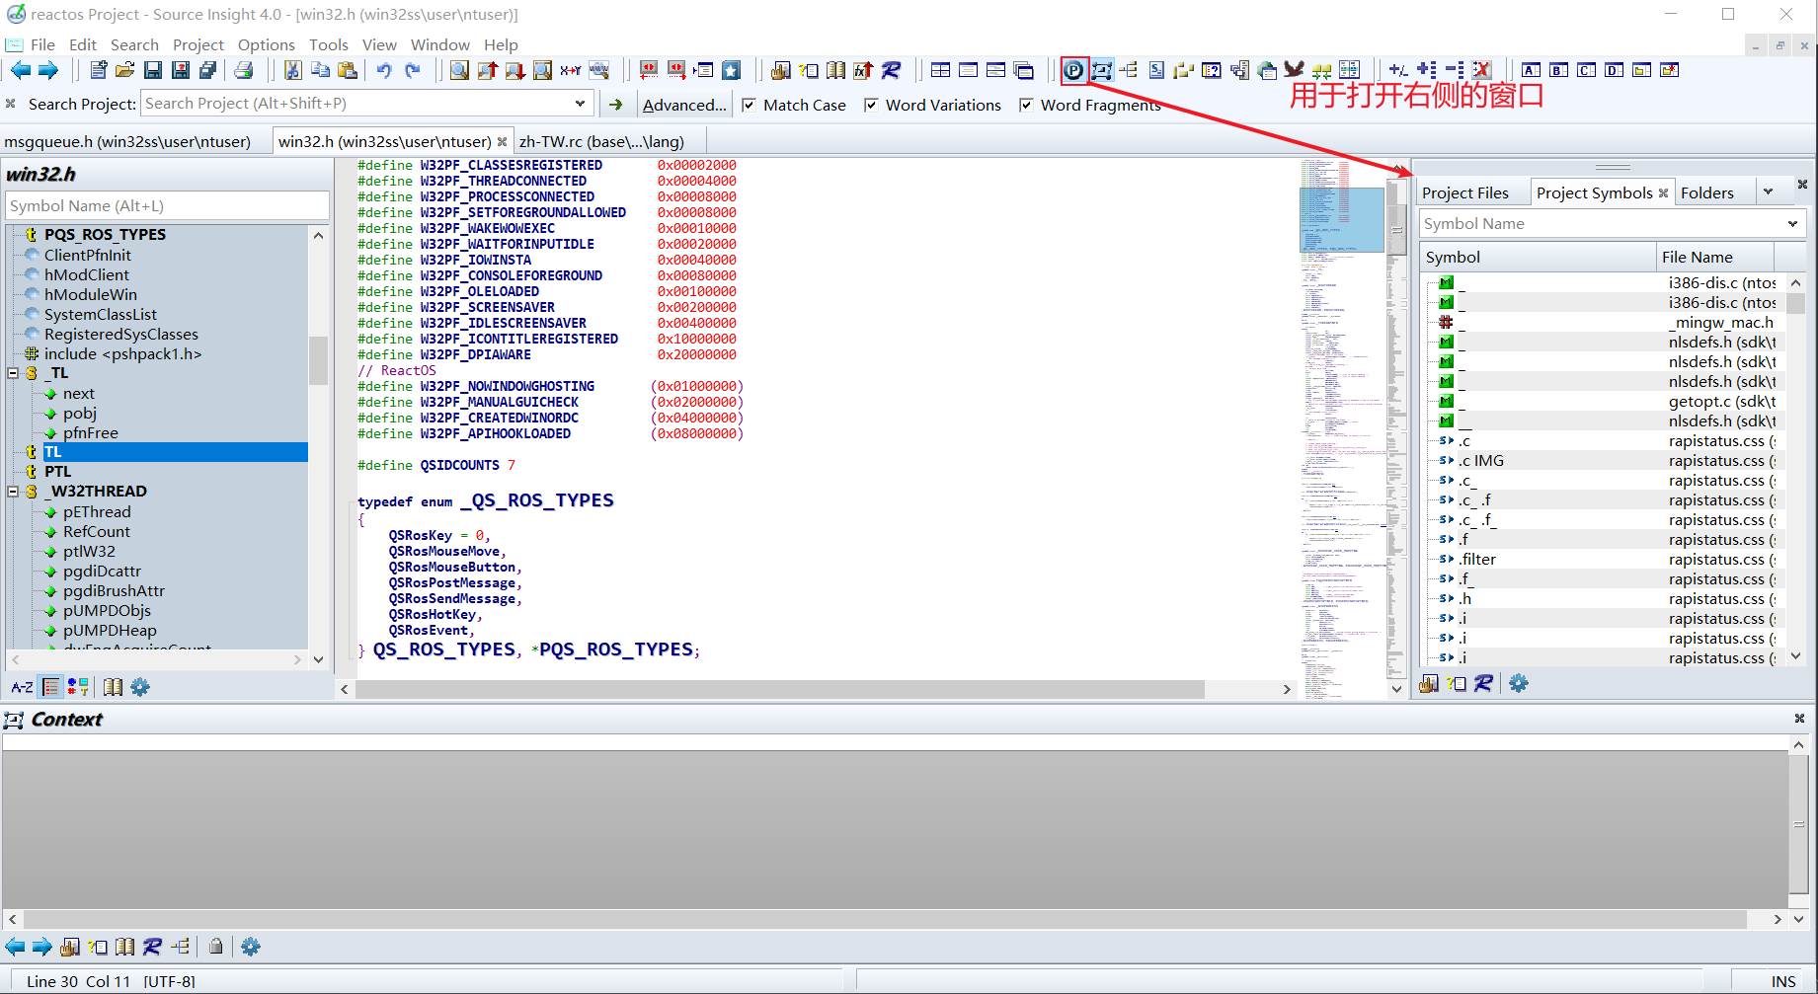Sort by Symbol column header

[1537, 257]
